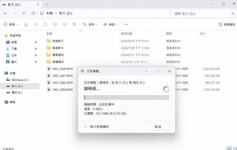
Task: Go back with the left arrow
Action: [5, 14]
